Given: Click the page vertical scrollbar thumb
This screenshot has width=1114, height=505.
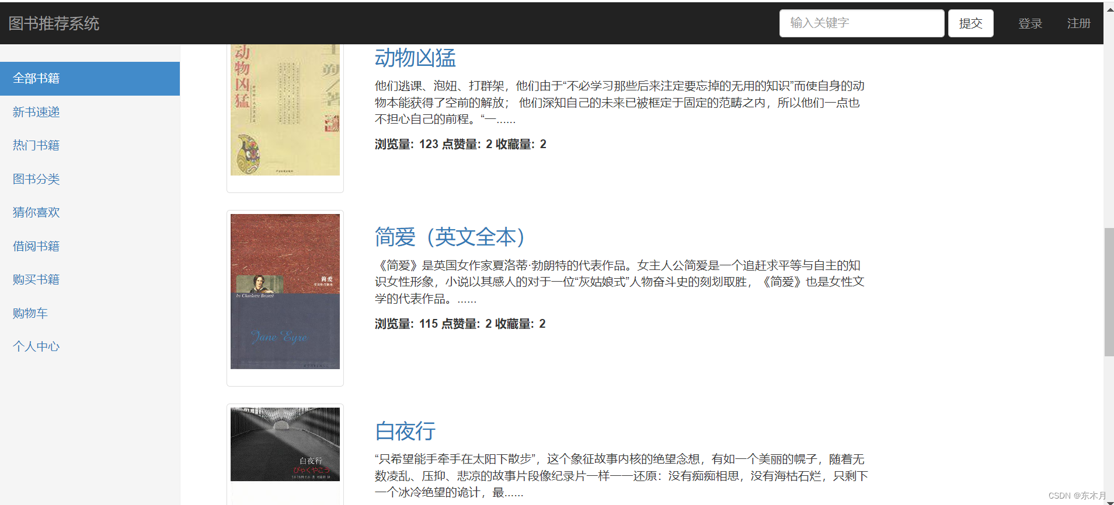Looking at the screenshot, I should [1109, 292].
